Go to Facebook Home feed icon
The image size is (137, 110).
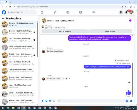coord(42,12)
